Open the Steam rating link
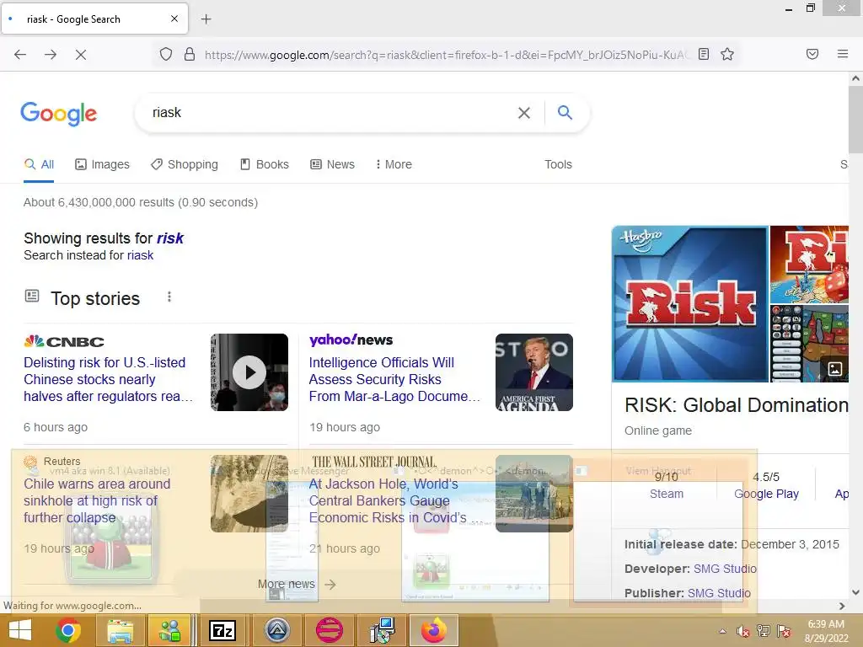This screenshot has width=863, height=647. pyautogui.click(x=667, y=494)
